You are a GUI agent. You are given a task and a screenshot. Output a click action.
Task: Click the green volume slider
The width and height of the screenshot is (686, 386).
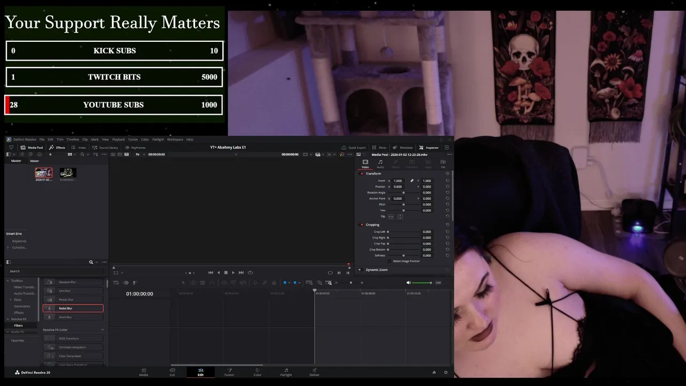[x=422, y=283]
